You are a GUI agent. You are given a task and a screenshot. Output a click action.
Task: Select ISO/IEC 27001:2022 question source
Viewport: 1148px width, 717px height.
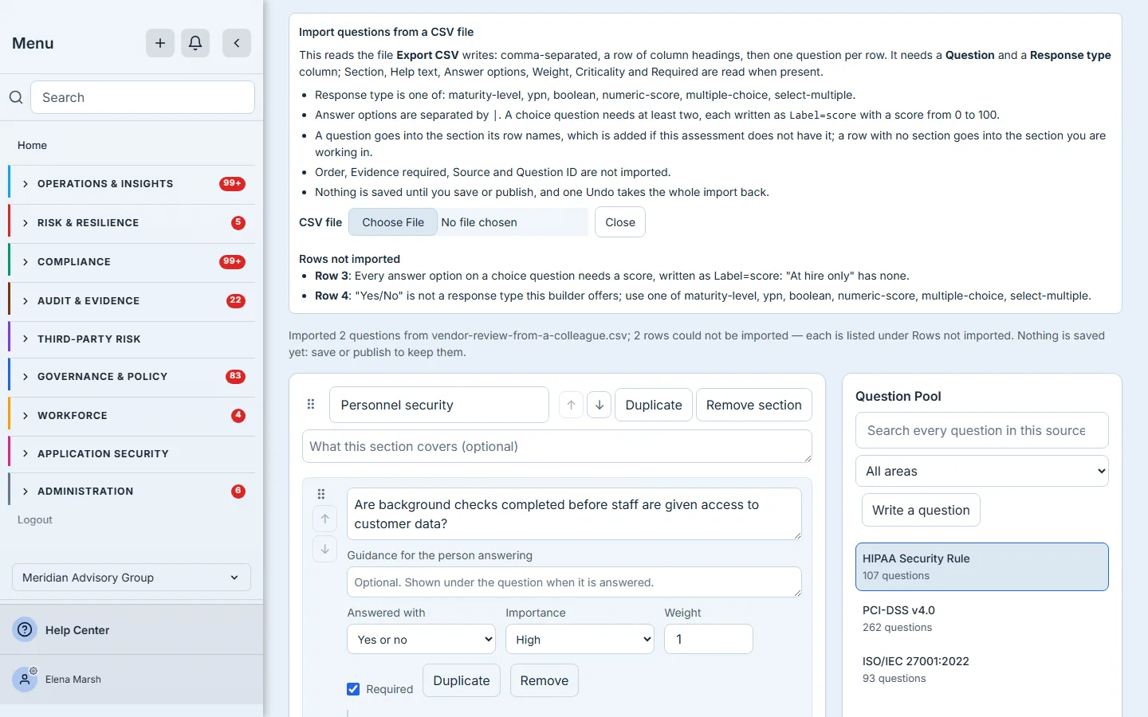pyautogui.click(x=982, y=669)
